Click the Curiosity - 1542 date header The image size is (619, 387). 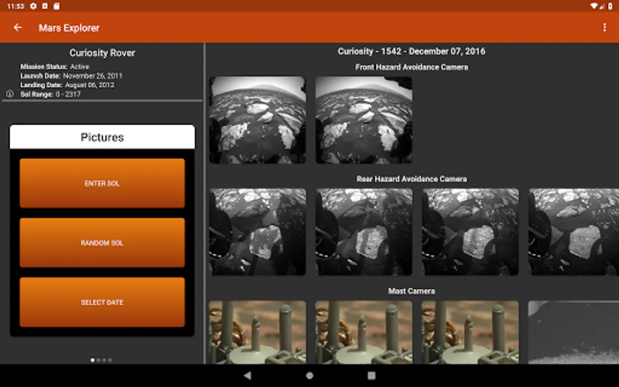pyautogui.click(x=411, y=51)
